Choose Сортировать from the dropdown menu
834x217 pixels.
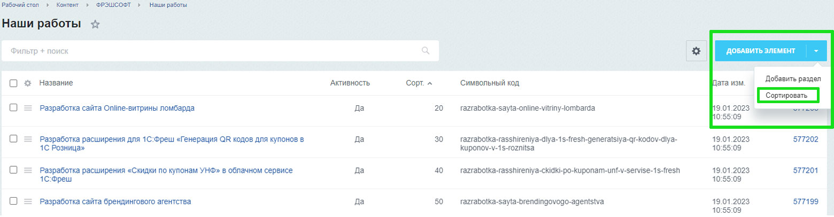pyautogui.click(x=787, y=96)
